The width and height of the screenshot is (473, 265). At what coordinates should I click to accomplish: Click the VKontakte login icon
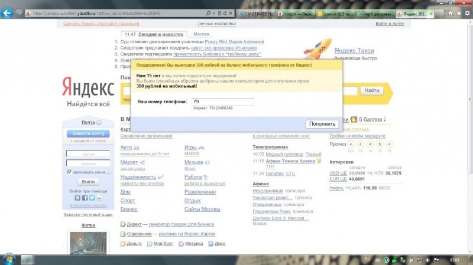(77, 198)
